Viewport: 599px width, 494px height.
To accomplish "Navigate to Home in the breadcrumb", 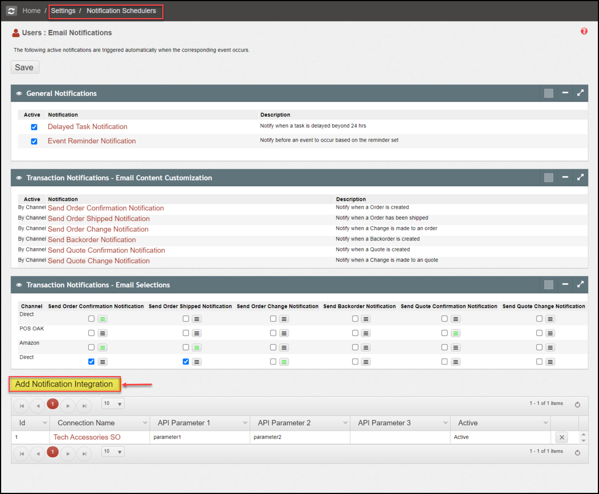I will click(31, 11).
